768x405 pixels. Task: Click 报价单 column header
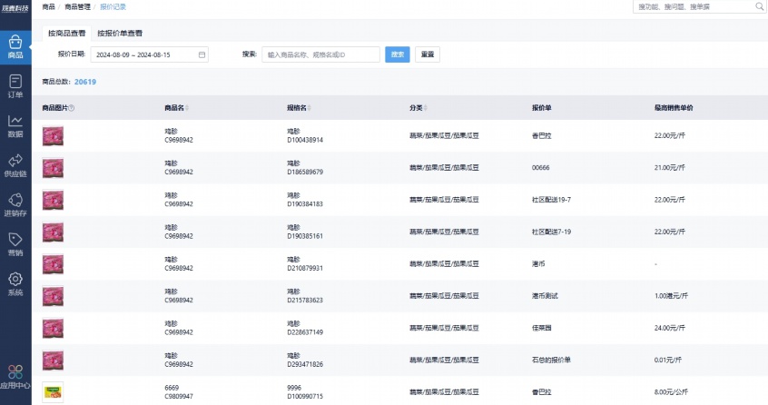tap(542, 108)
